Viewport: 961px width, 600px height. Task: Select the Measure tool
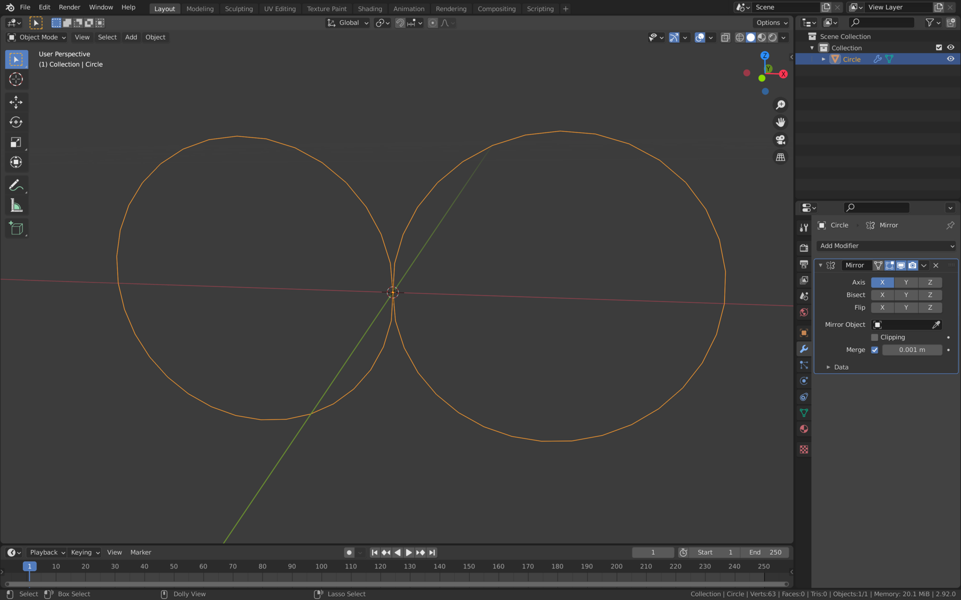[x=16, y=205]
